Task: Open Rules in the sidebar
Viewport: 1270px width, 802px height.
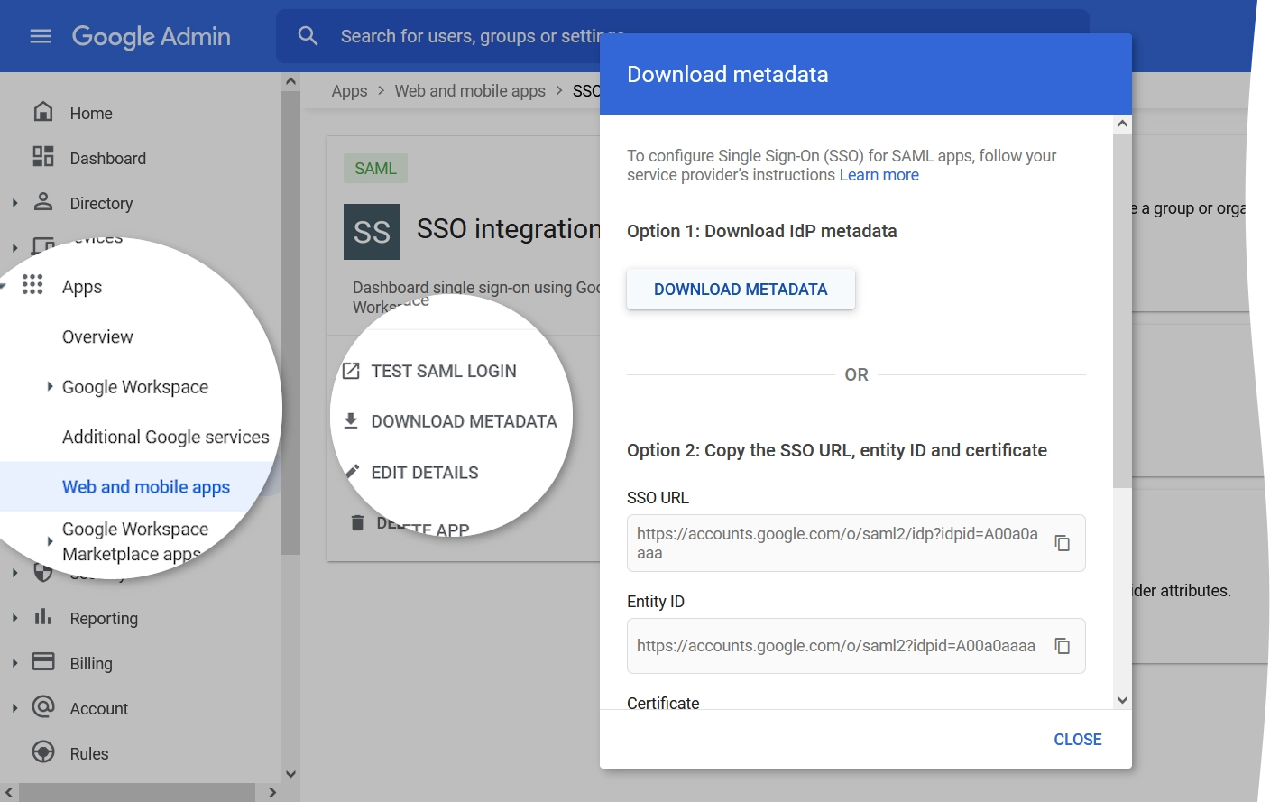Action: (89, 753)
